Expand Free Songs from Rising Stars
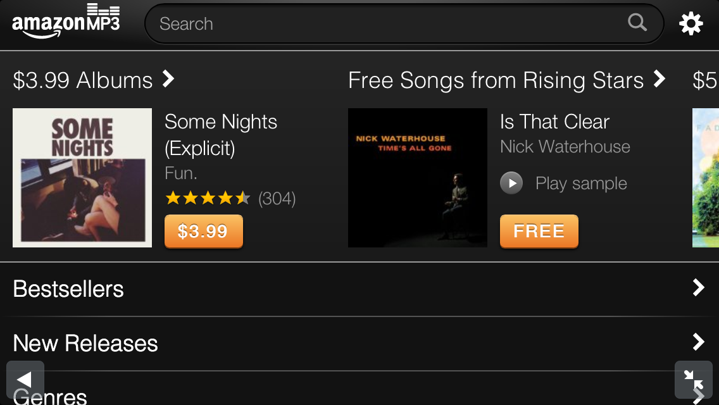The height and width of the screenshot is (405, 719). tap(659, 80)
